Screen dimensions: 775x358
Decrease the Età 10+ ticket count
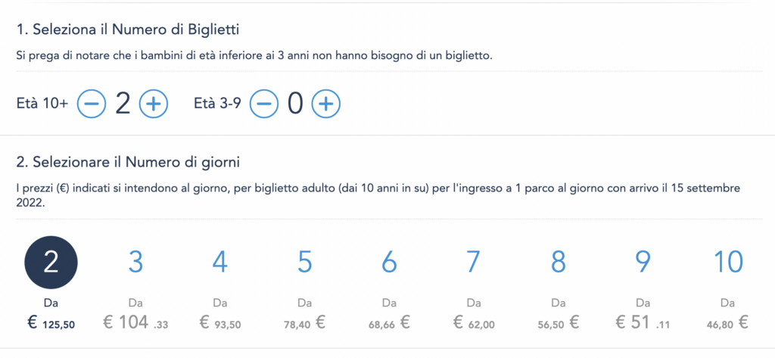click(x=92, y=104)
